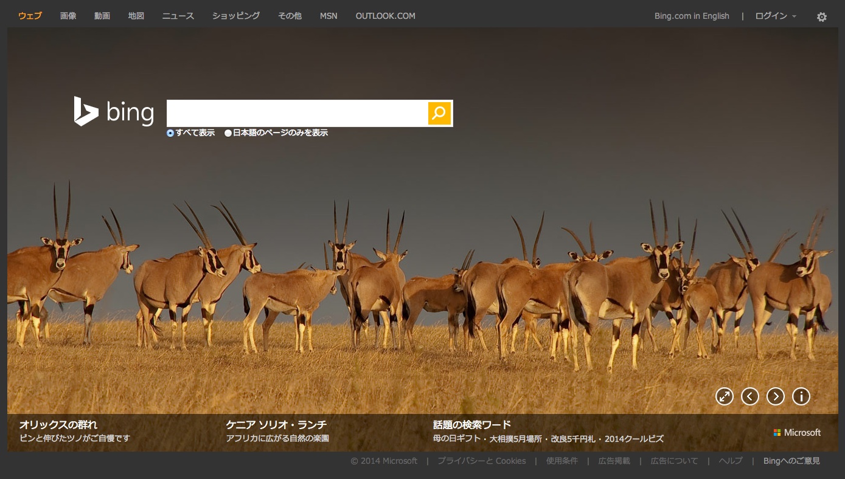Show image info with the i icon

click(x=801, y=396)
